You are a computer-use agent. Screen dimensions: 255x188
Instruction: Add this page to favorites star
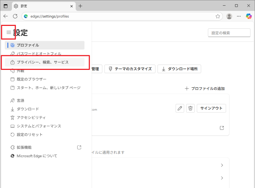[x=218, y=16]
